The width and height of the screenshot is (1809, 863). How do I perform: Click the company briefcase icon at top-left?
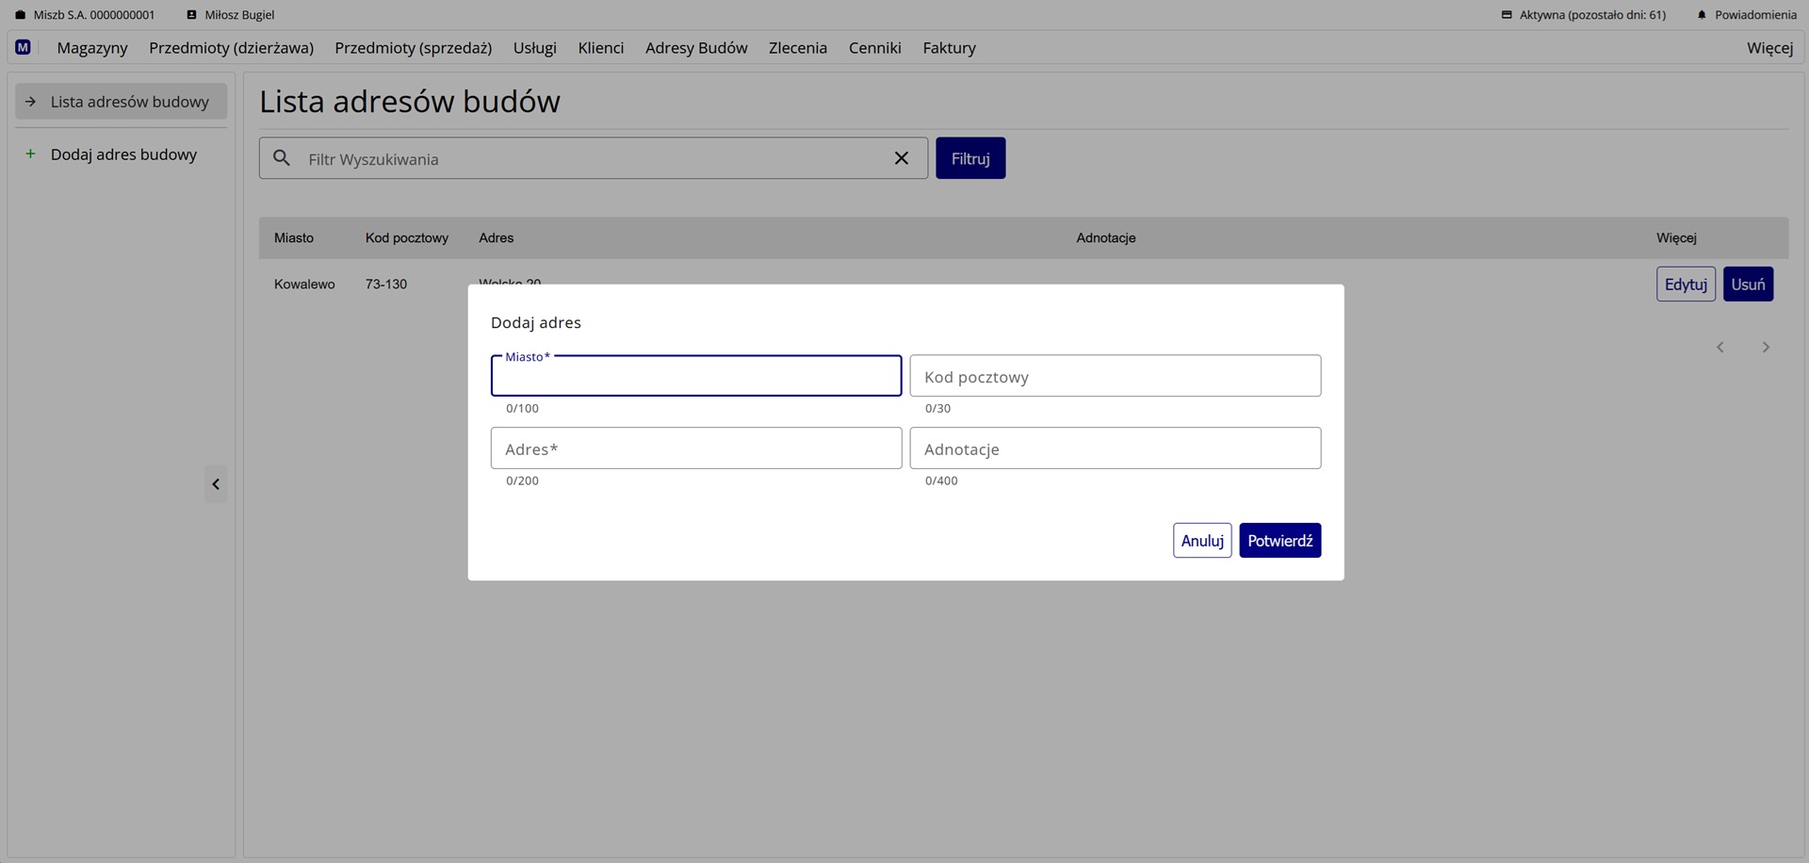(20, 15)
